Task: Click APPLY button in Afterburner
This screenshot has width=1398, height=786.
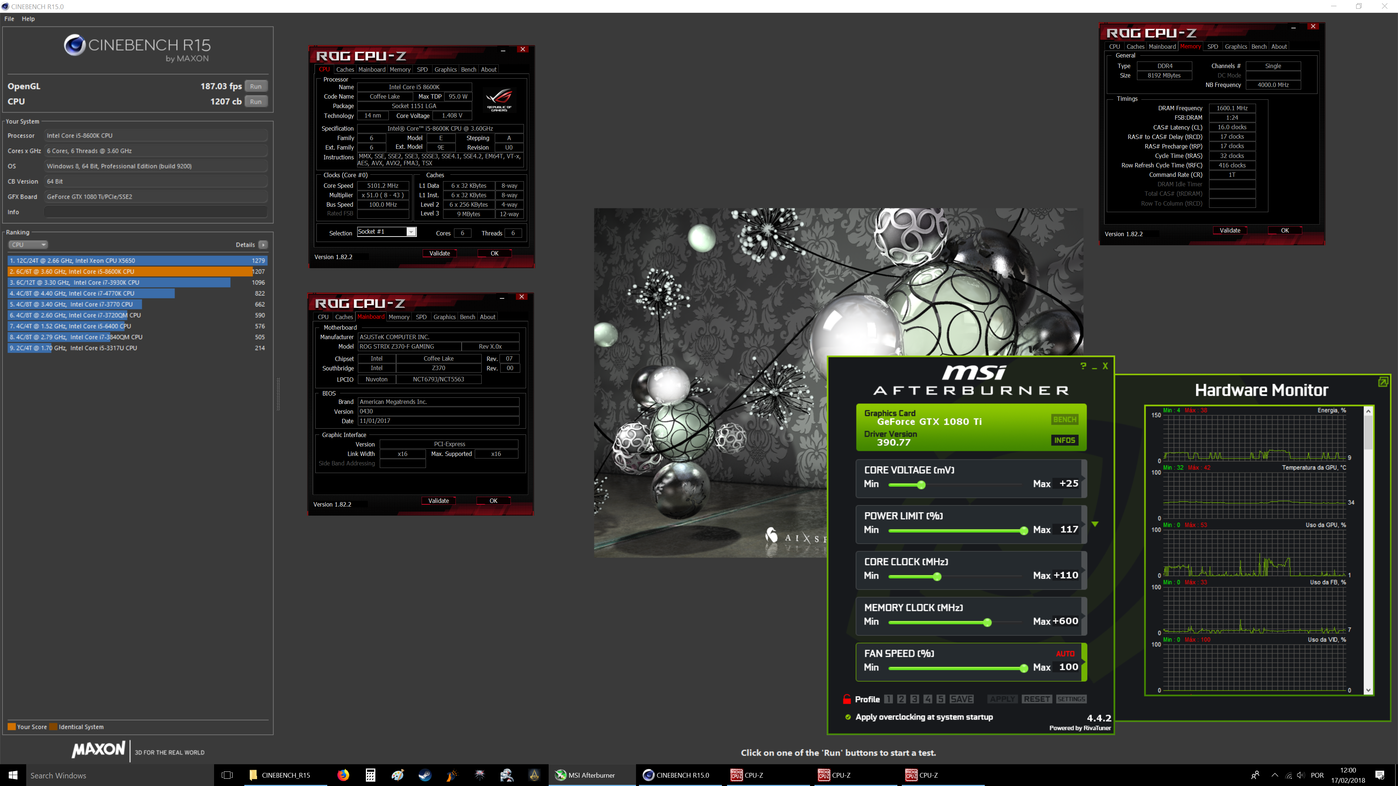Action: pyautogui.click(x=1003, y=699)
